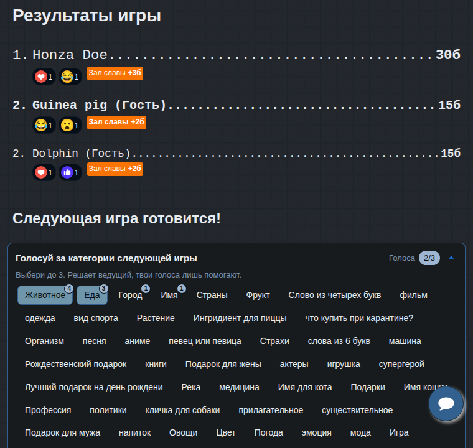The image size is (473, 448).
Task: Click player name 'Guinea pig (Гость)'
Action: 99,105
